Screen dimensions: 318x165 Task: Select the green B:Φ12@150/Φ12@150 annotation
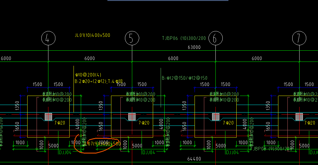coord(185,78)
